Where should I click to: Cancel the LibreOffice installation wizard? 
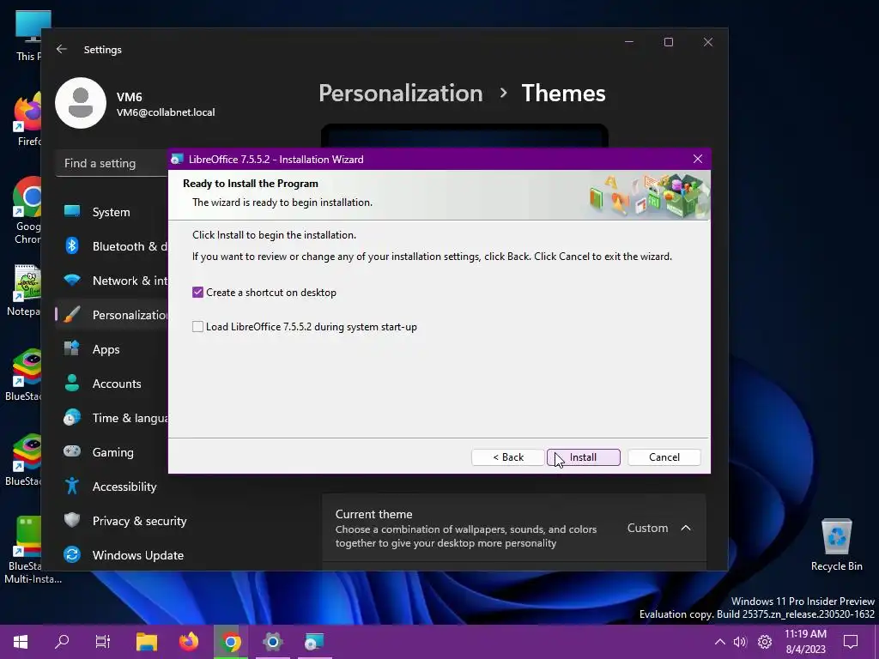(664, 457)
